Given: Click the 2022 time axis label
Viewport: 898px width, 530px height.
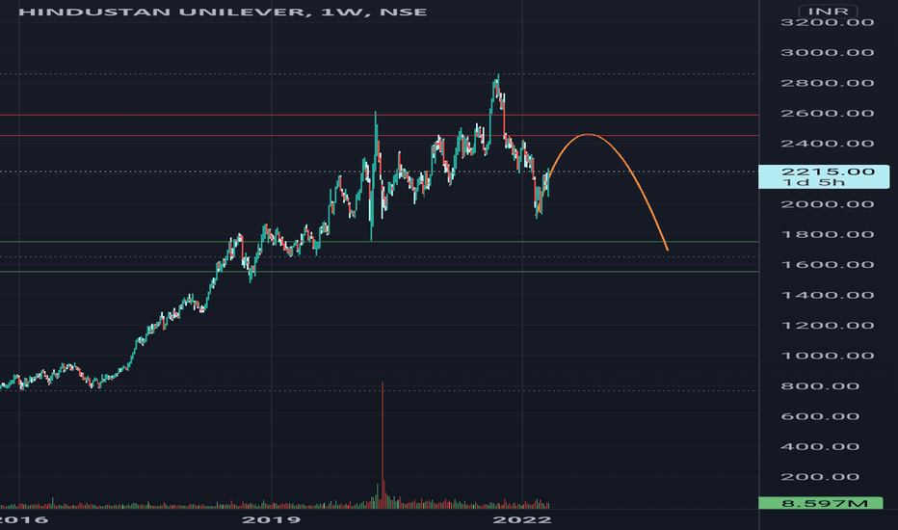Looking at the screenshot, I should (522, 519).
